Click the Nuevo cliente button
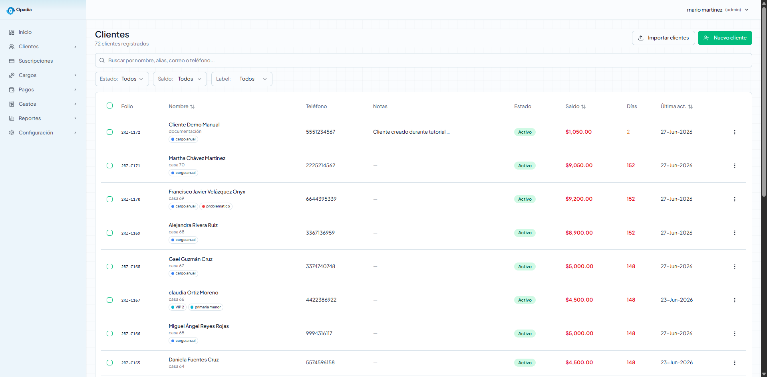Screen dimensions: 767x377 pyautogui.click(x=725, y=38)
